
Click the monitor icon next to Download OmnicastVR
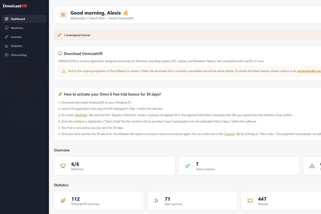click(x=60, y=53)
